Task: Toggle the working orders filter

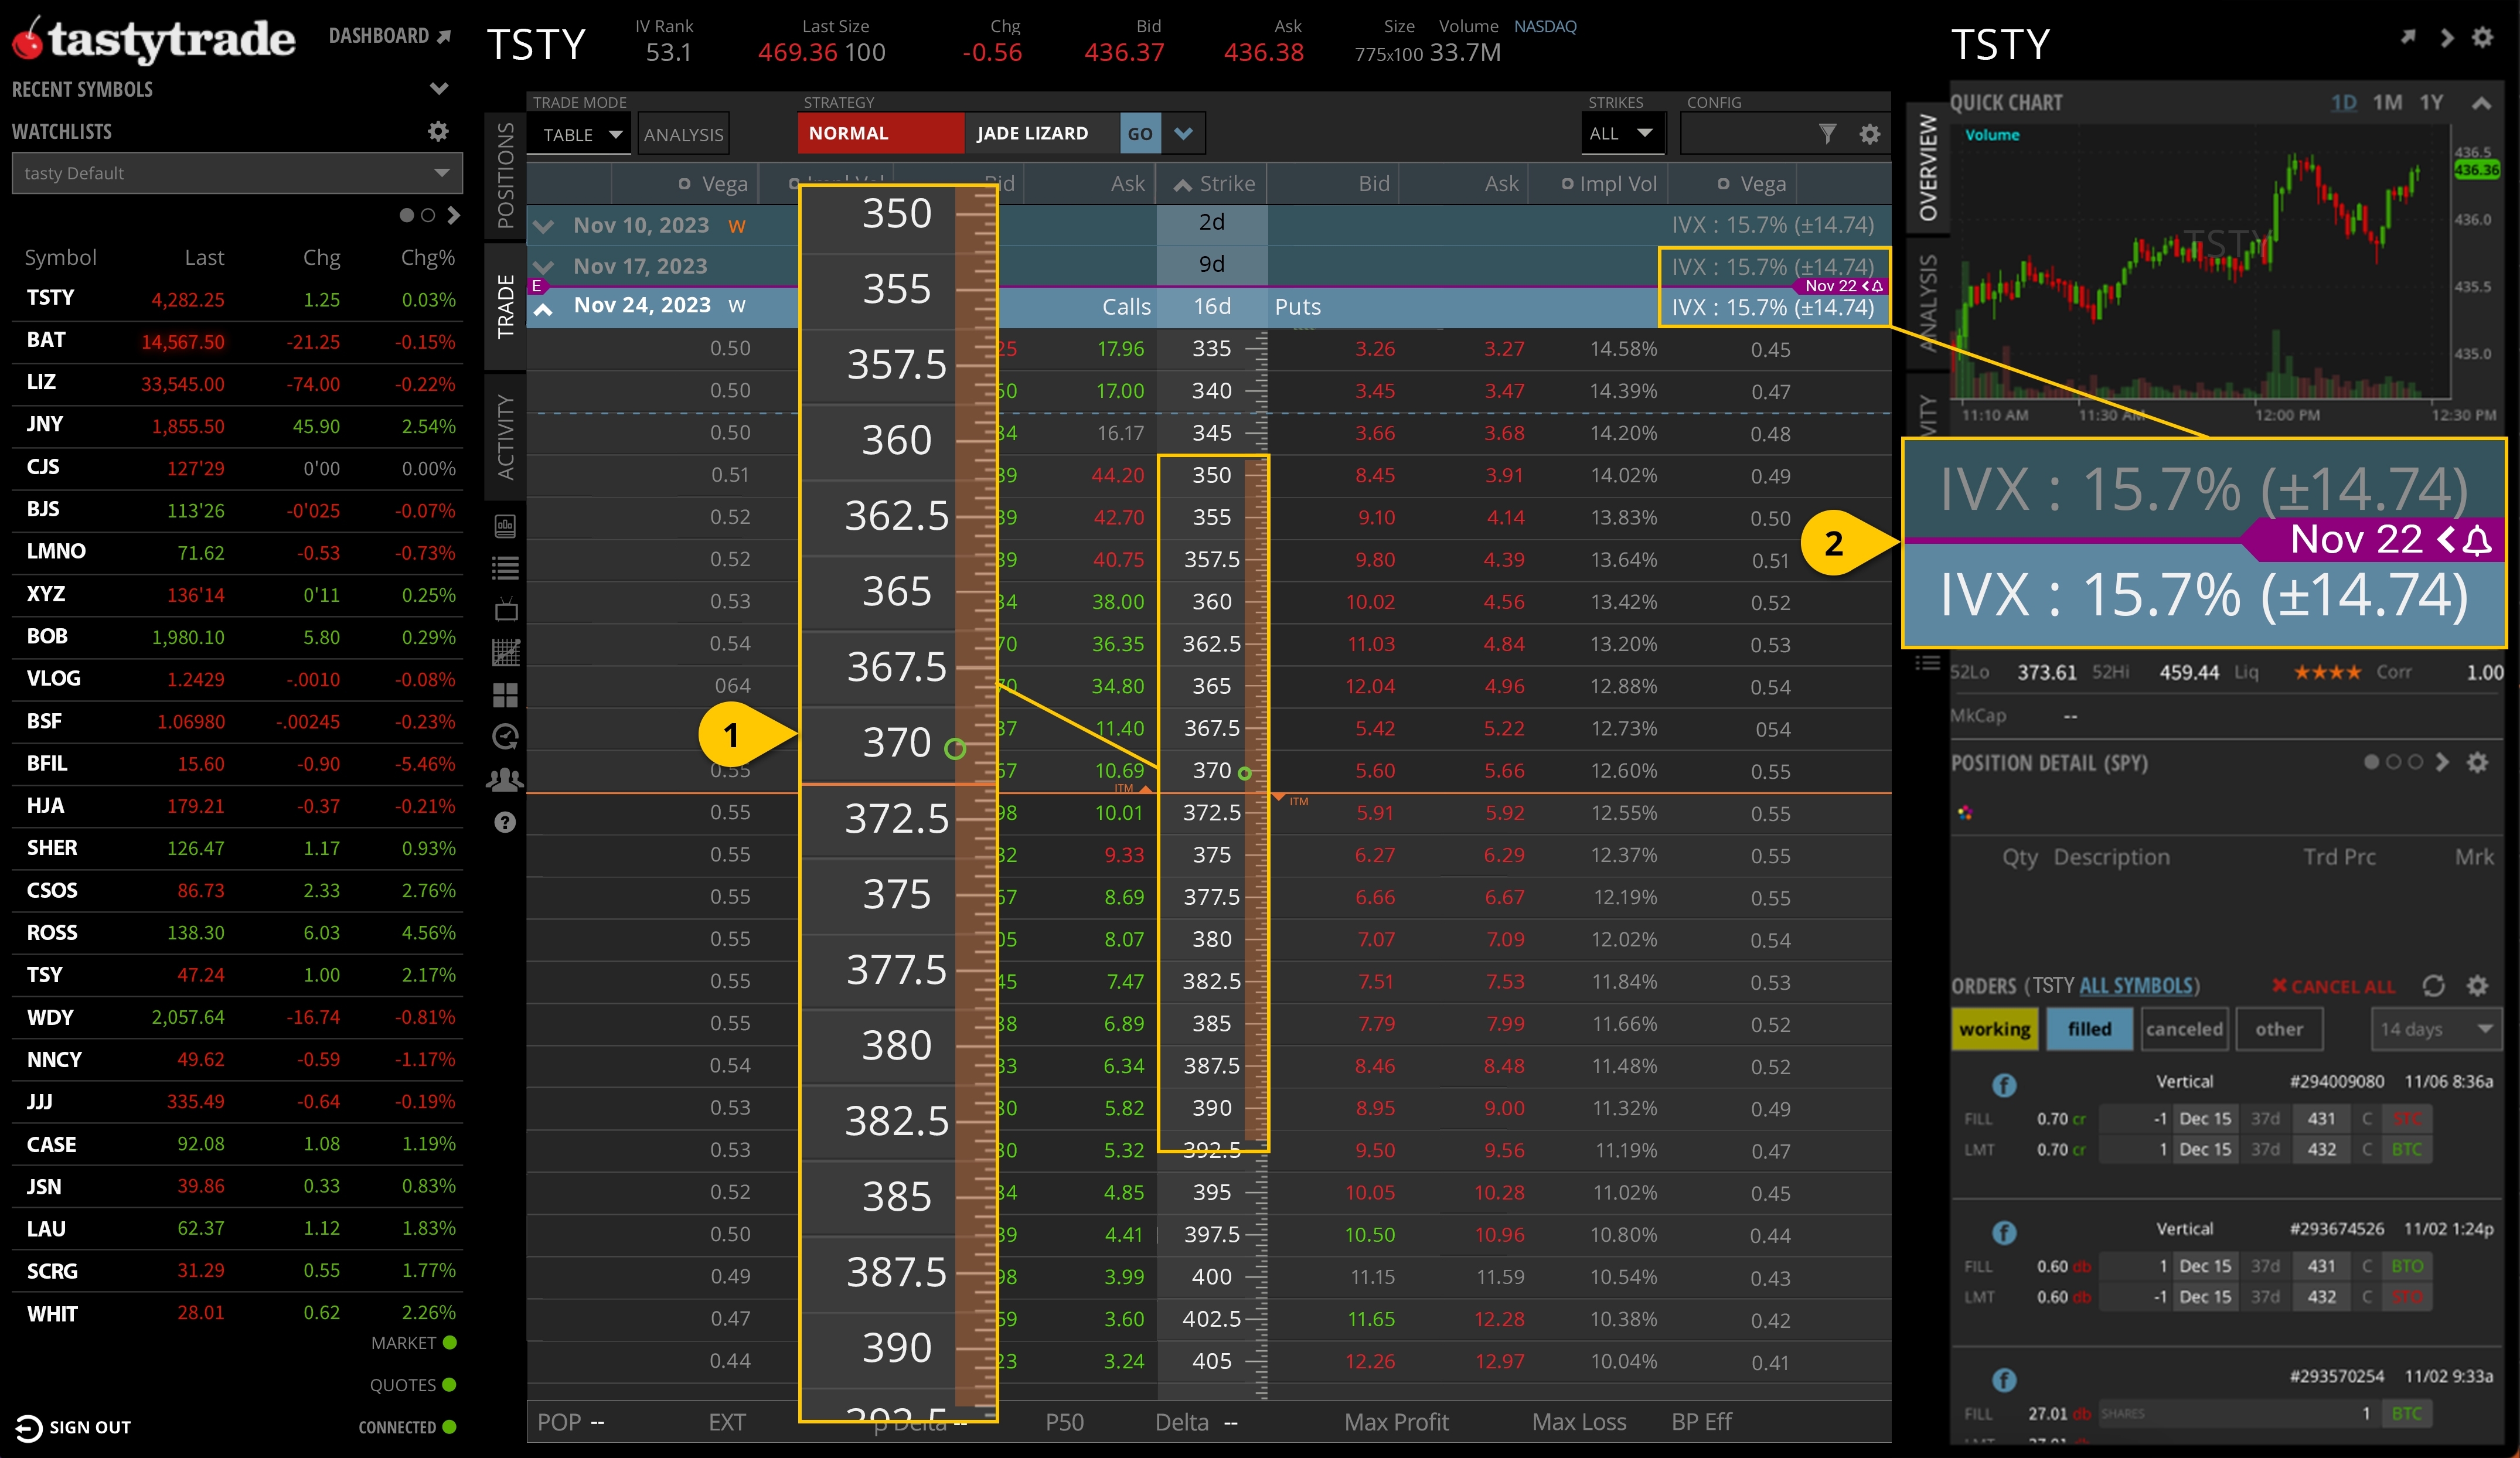Action: tap(1995, 1029)
